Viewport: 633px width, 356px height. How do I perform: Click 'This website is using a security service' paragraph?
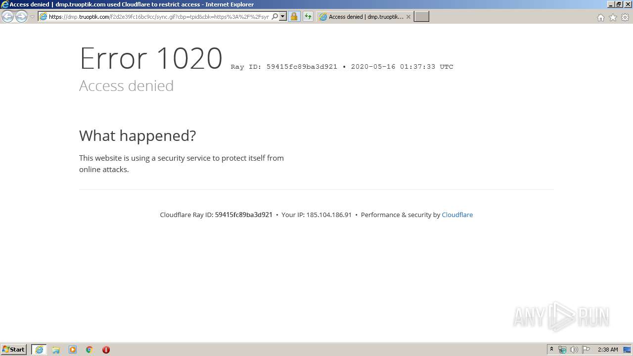point(181,164)
